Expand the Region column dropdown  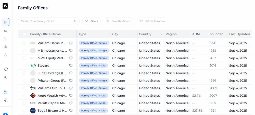click(188, 34)
